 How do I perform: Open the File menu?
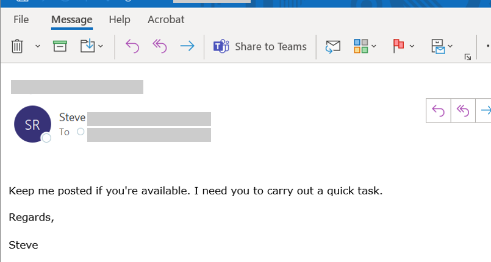[21, 19]
